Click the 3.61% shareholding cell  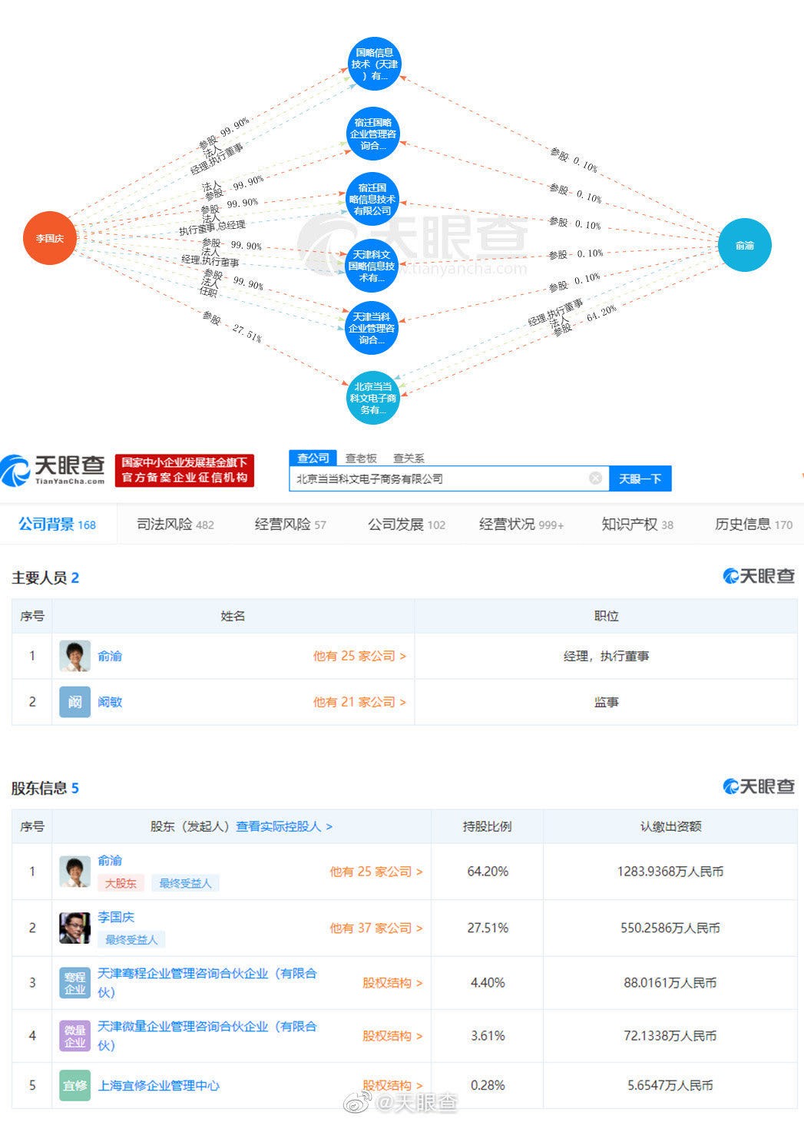488,1036
